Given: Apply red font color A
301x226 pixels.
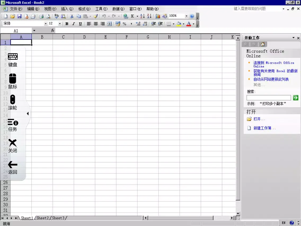Looking at the screenshot, I should [189, 24].
